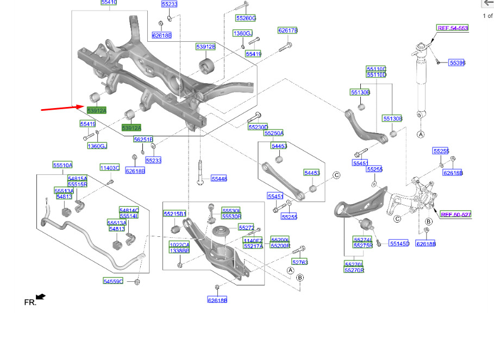Select bolt part number 52763
The image size is (494, 353).
point(300,262)
